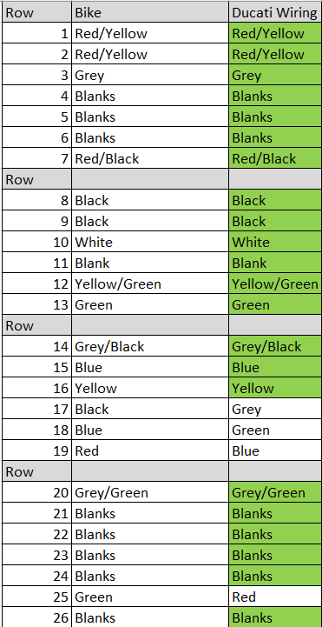Click the Ducati Wiring cell 'Green' in row 18
322x627 pixels.
275,430
